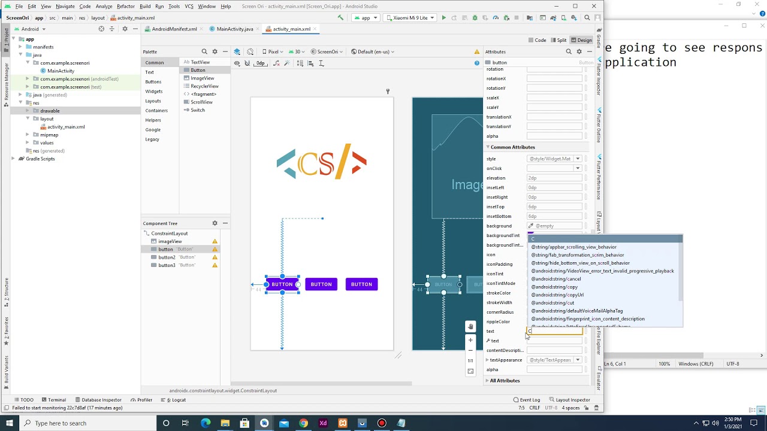The width and height of the screenshot is (767, 431).
Task: Open the Layout Inspector
Action: pyautogui.click(x=569, y=400)
